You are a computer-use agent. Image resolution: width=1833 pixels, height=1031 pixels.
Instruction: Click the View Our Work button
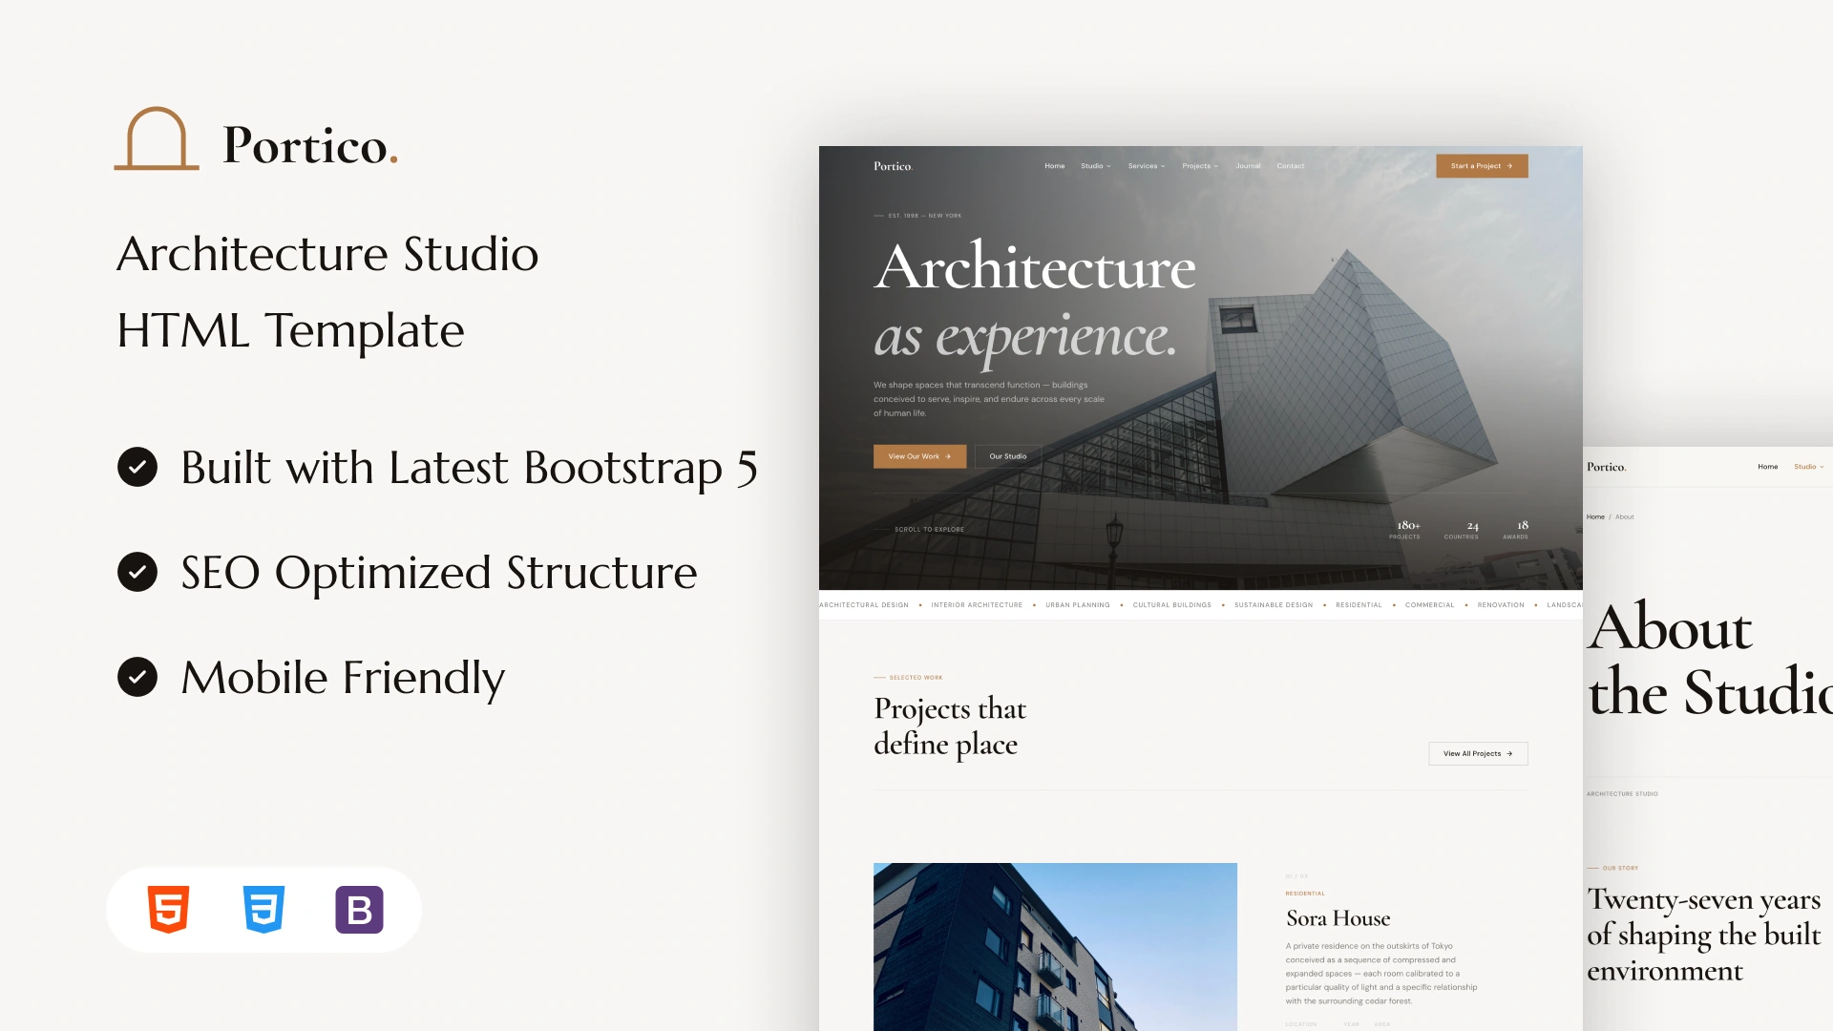(919, 456)
